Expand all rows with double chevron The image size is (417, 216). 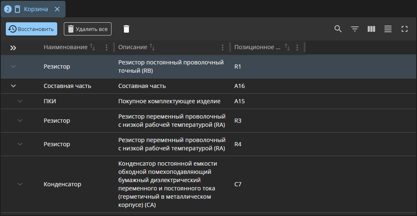(13, 48)
